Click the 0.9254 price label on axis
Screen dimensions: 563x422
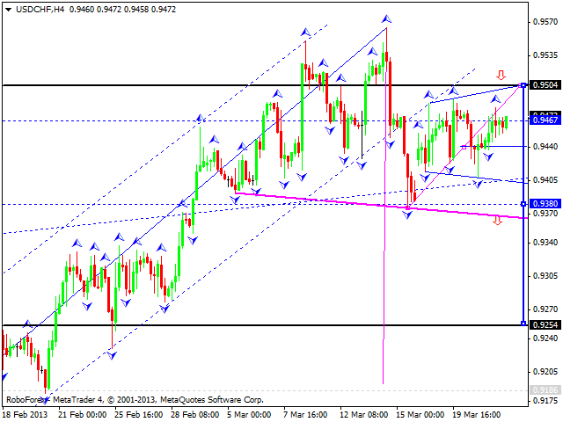(x=545, y=324)
